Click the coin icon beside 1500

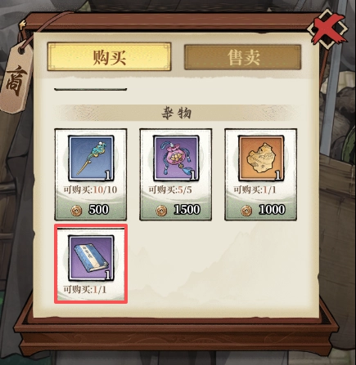click(161, 211)
